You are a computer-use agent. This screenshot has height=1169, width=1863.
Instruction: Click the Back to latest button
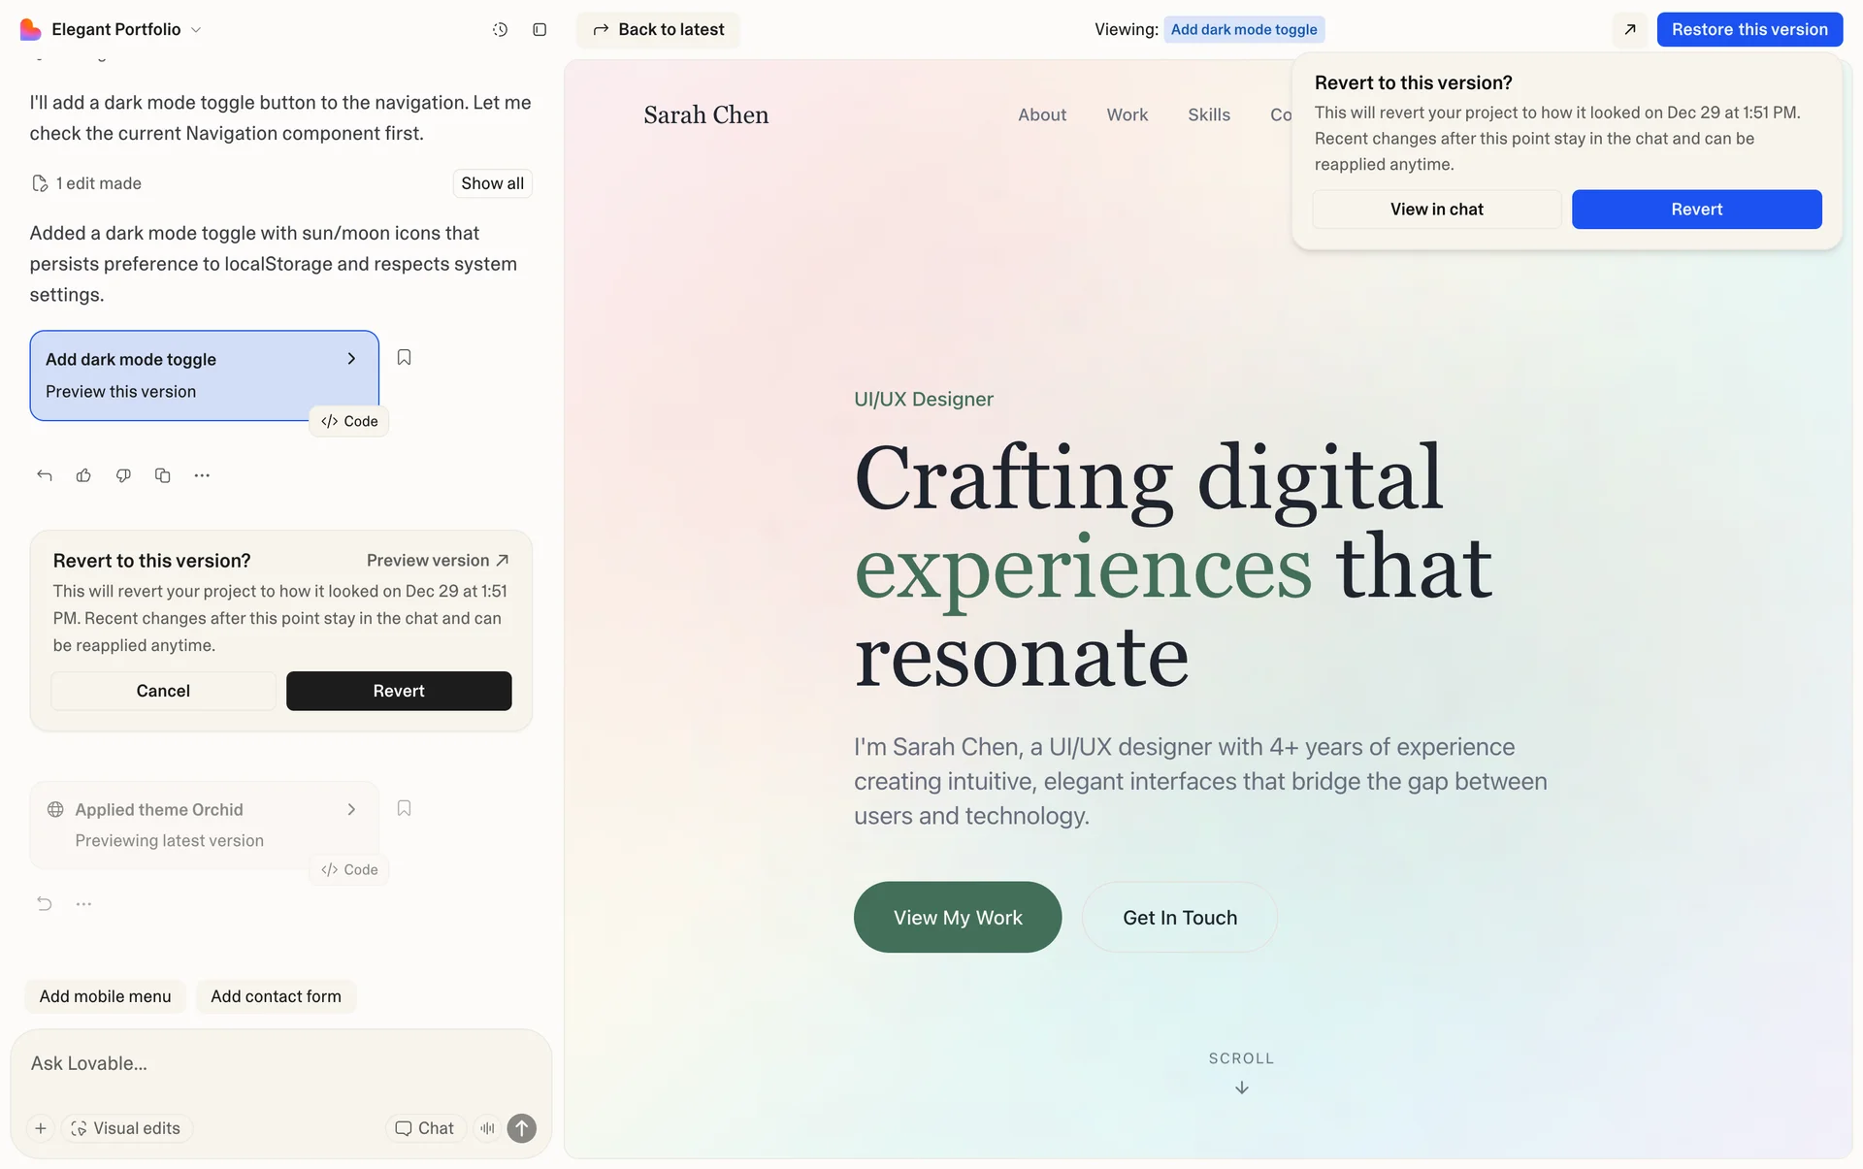(x=659, y=30)
